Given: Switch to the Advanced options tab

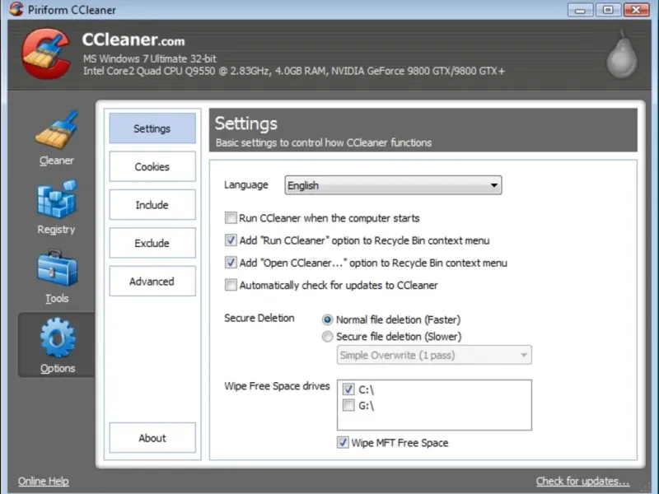Looking at the screenshot, I should [152, 281].
